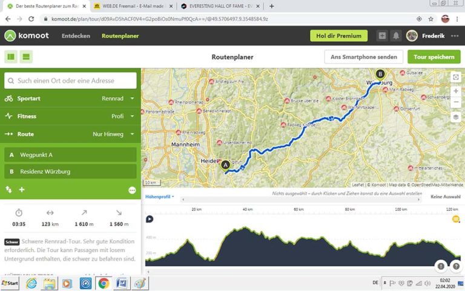Focus the place or address search field
This screenshot has height=291, width=465.
(71, 81)
